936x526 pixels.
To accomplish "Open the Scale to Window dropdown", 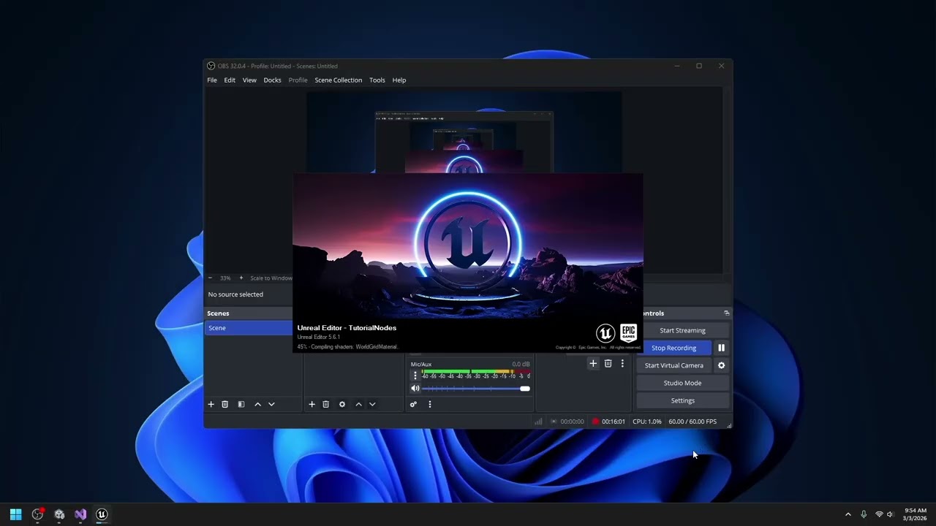I will 271,278.
